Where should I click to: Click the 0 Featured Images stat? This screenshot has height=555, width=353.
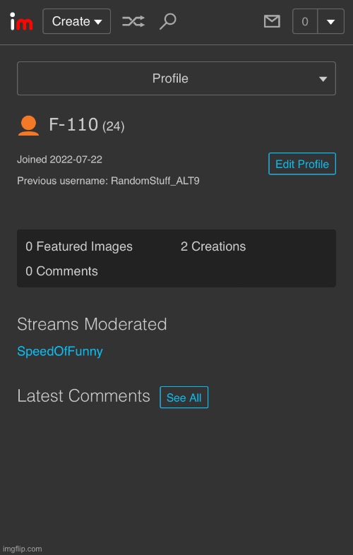point(79,246)
